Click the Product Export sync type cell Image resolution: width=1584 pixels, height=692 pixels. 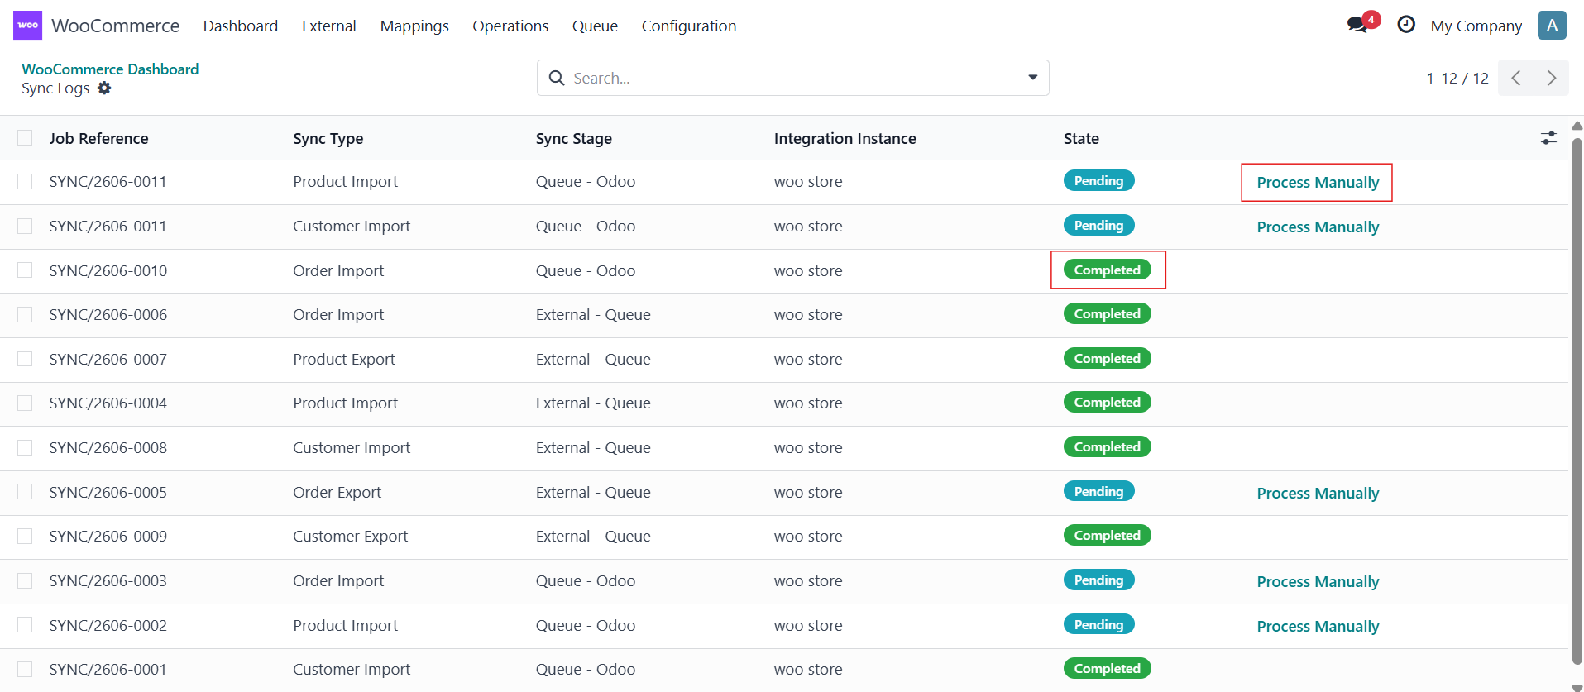pyautogui.click(x=344, y=359)
